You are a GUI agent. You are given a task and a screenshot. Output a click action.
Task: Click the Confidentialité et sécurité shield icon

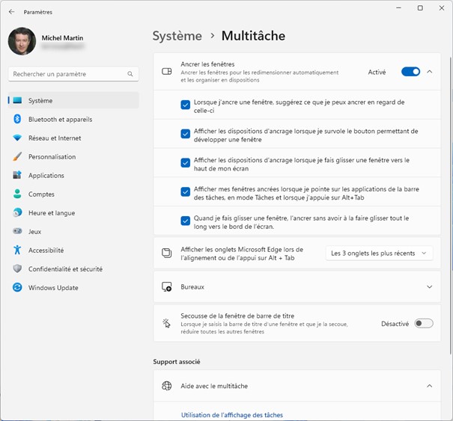(17, 269)
